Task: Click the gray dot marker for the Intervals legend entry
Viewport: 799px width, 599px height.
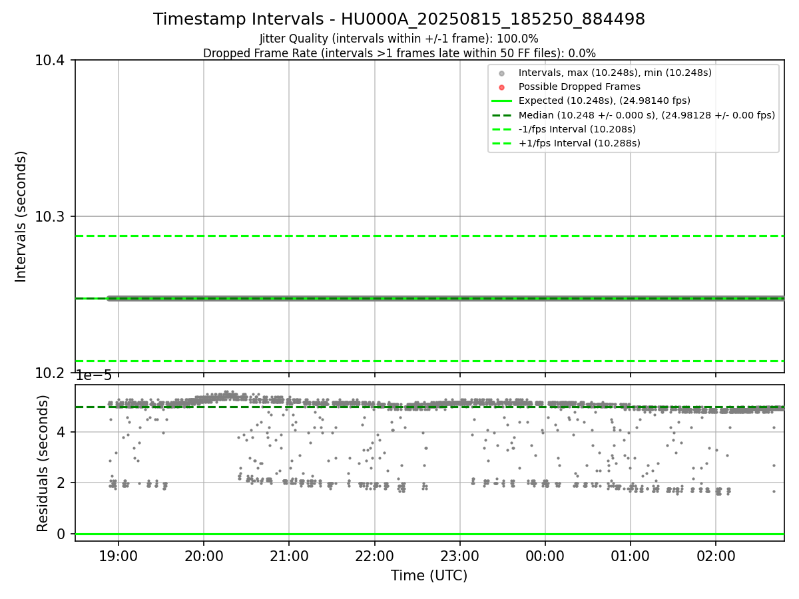Action: pos(502,73)
